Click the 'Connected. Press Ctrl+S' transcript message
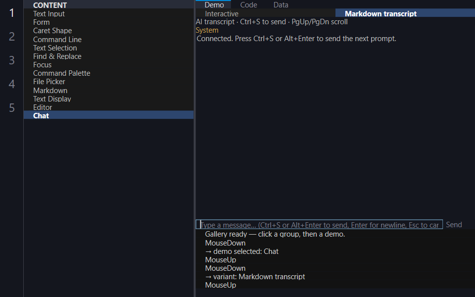The height and width of the screenshot is (297, 475). (x=296, y=39)
